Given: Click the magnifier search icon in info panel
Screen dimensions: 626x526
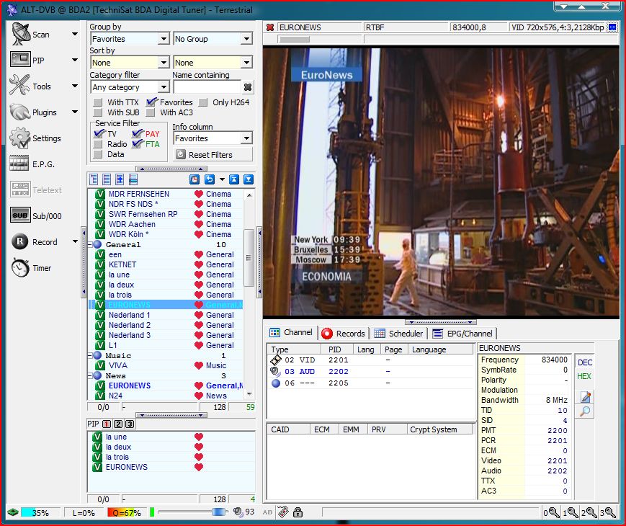Looking at the screenshot, I should (585, 411).
